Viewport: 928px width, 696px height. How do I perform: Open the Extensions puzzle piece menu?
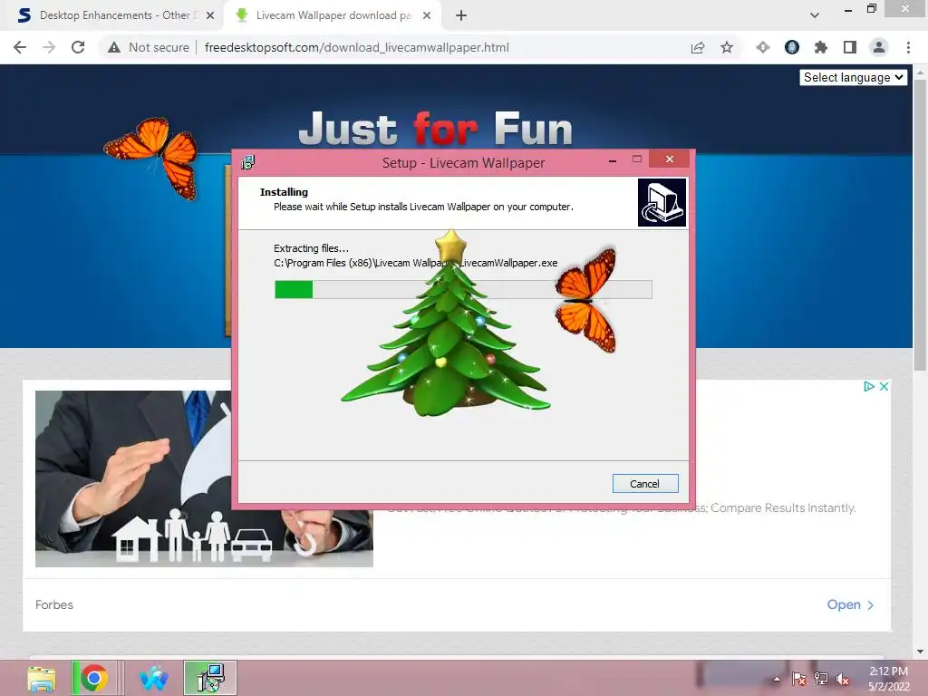(x=821, y=47)
